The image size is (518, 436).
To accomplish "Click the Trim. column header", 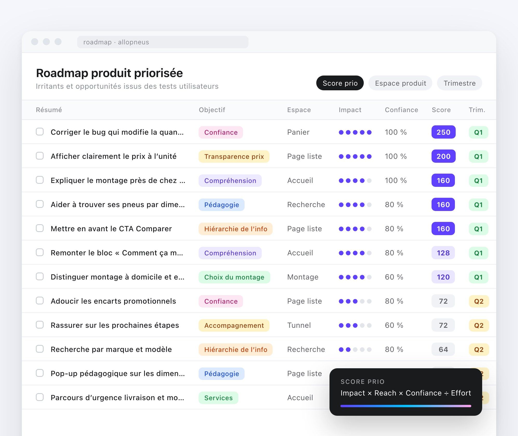I will (x=477, y=110).
